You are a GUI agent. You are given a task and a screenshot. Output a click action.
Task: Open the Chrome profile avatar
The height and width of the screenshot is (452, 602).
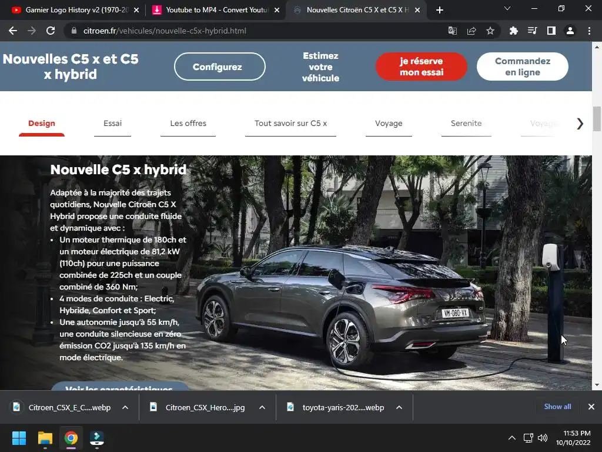[570, 31]
